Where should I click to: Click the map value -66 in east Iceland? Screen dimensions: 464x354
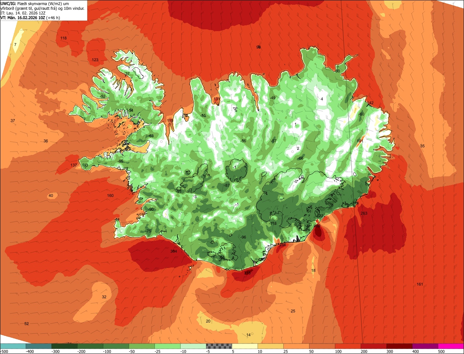click(301, 159)
